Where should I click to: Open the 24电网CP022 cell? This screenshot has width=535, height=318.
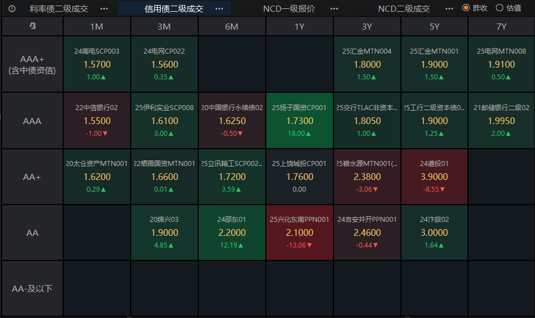click(164, 64)
